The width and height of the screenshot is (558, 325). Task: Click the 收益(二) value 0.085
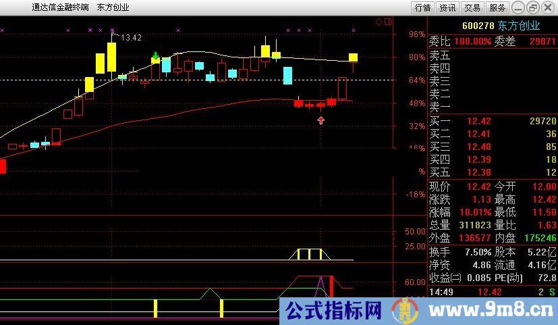tap(479, 278)
